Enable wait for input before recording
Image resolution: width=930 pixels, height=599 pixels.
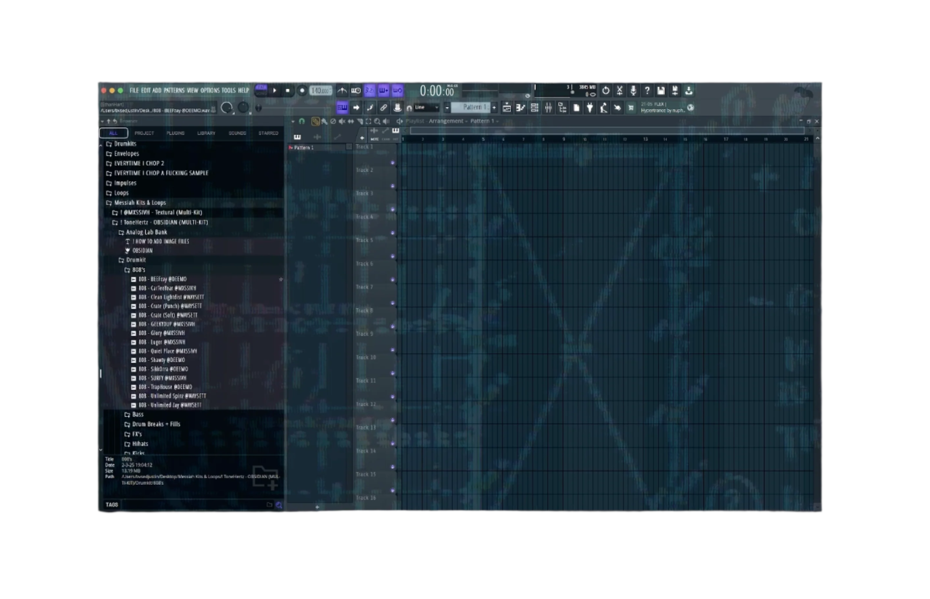[x=356, y=91]
